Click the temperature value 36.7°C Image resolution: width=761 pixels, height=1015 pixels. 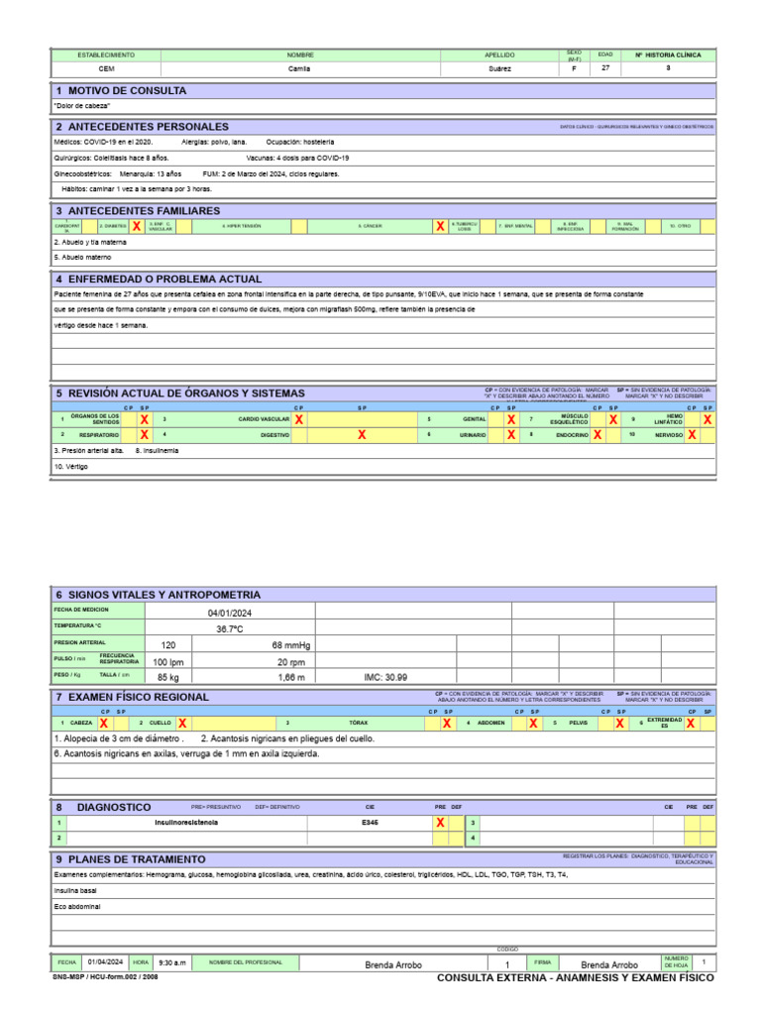tap(230, 629)
